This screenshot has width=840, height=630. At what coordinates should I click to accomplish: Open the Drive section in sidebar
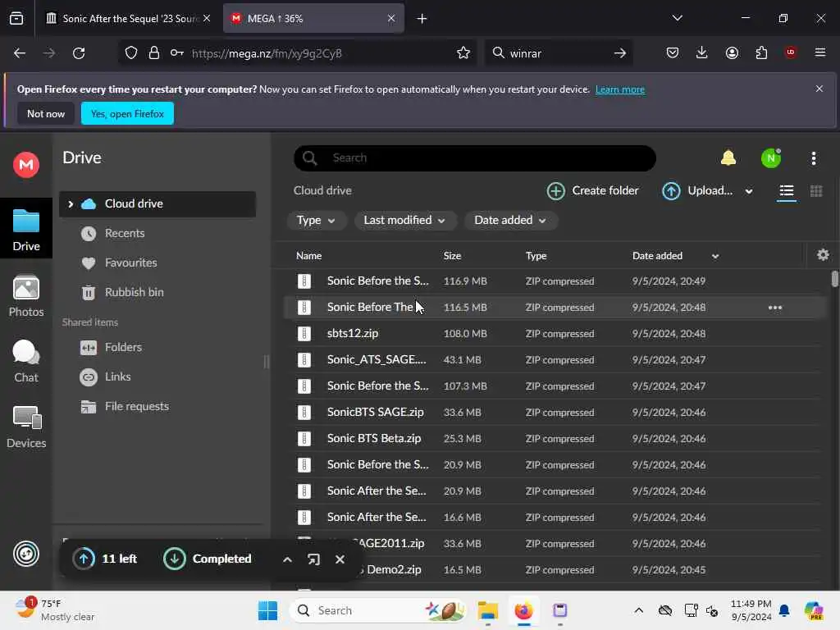point(26,229)
